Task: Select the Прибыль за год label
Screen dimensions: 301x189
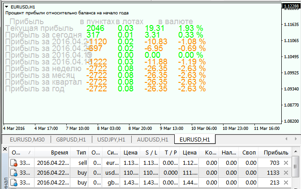Action: pyautogui.click(x=35, y=89)
